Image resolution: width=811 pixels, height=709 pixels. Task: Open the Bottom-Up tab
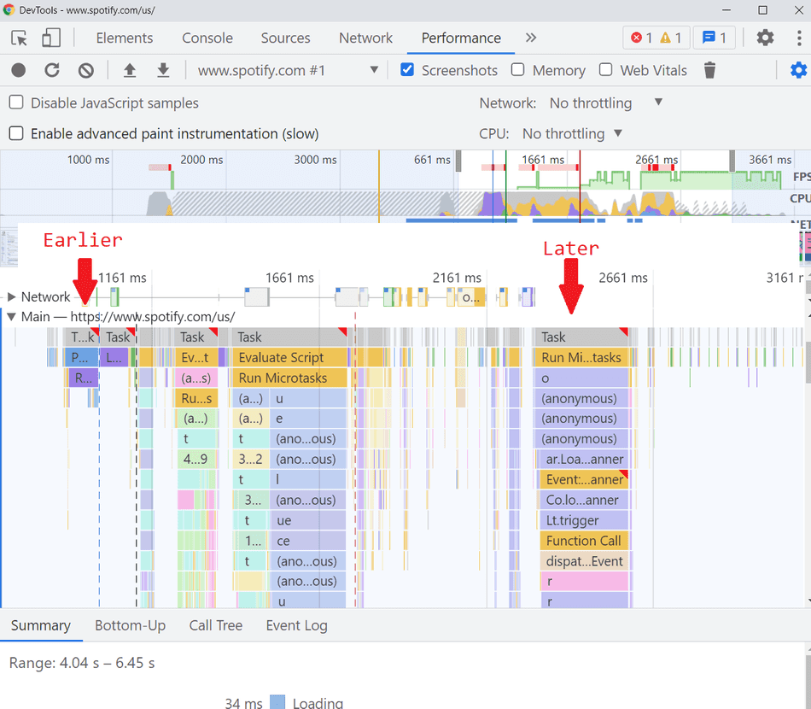pyautogui.click(x=130, y=625)
